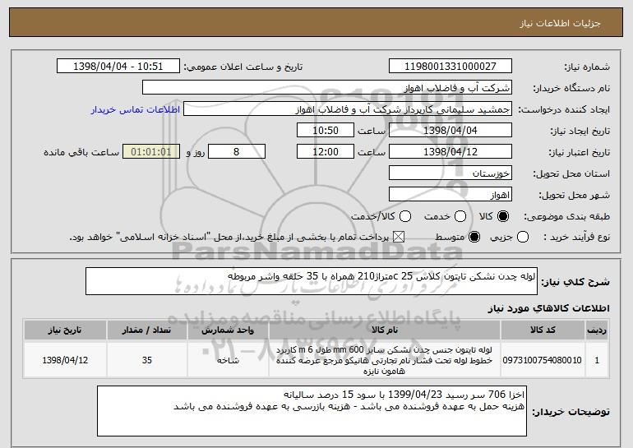The height and width of the screenshot is (448, 633).
Task: Click the نام کالا column header
Action: 385,330
